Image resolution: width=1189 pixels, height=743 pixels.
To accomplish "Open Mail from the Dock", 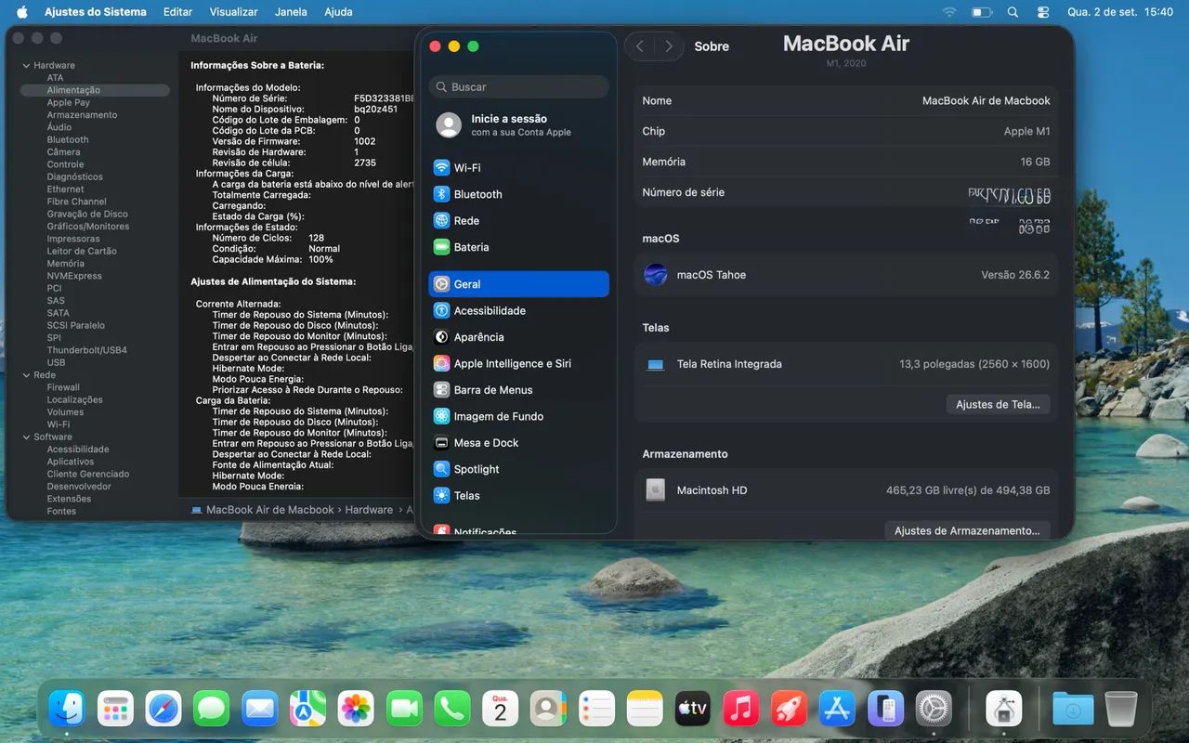I will point(260,710).
